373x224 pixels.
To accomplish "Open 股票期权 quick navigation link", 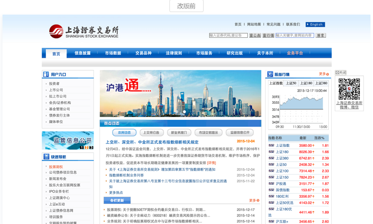I will 56,167.
